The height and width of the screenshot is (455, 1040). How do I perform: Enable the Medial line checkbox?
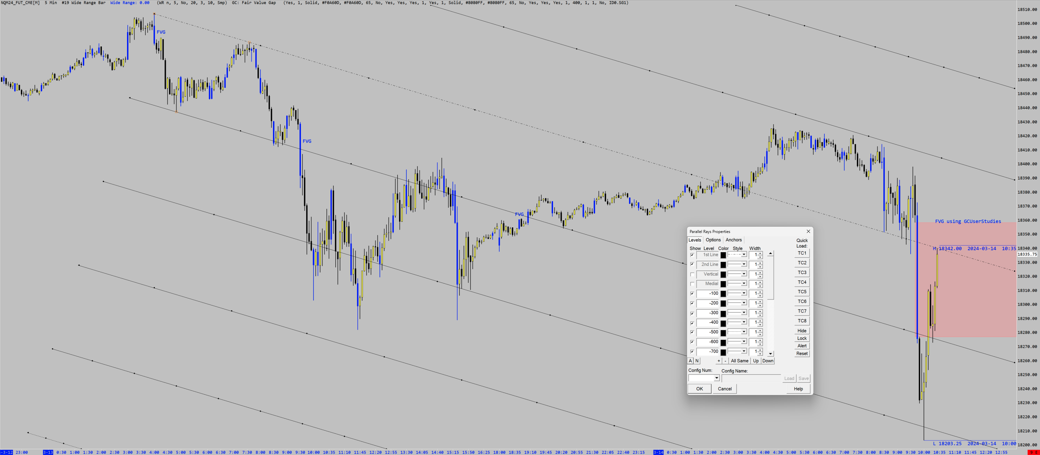point(692,284)
